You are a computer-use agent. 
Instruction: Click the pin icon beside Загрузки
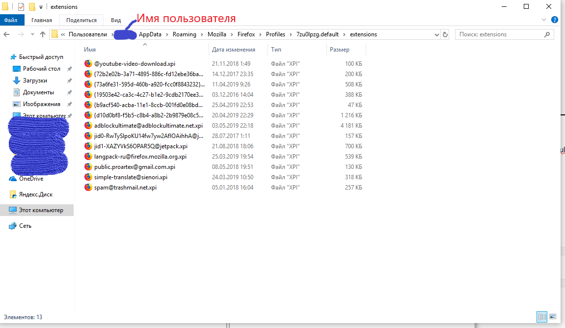(x=70, y=81)
